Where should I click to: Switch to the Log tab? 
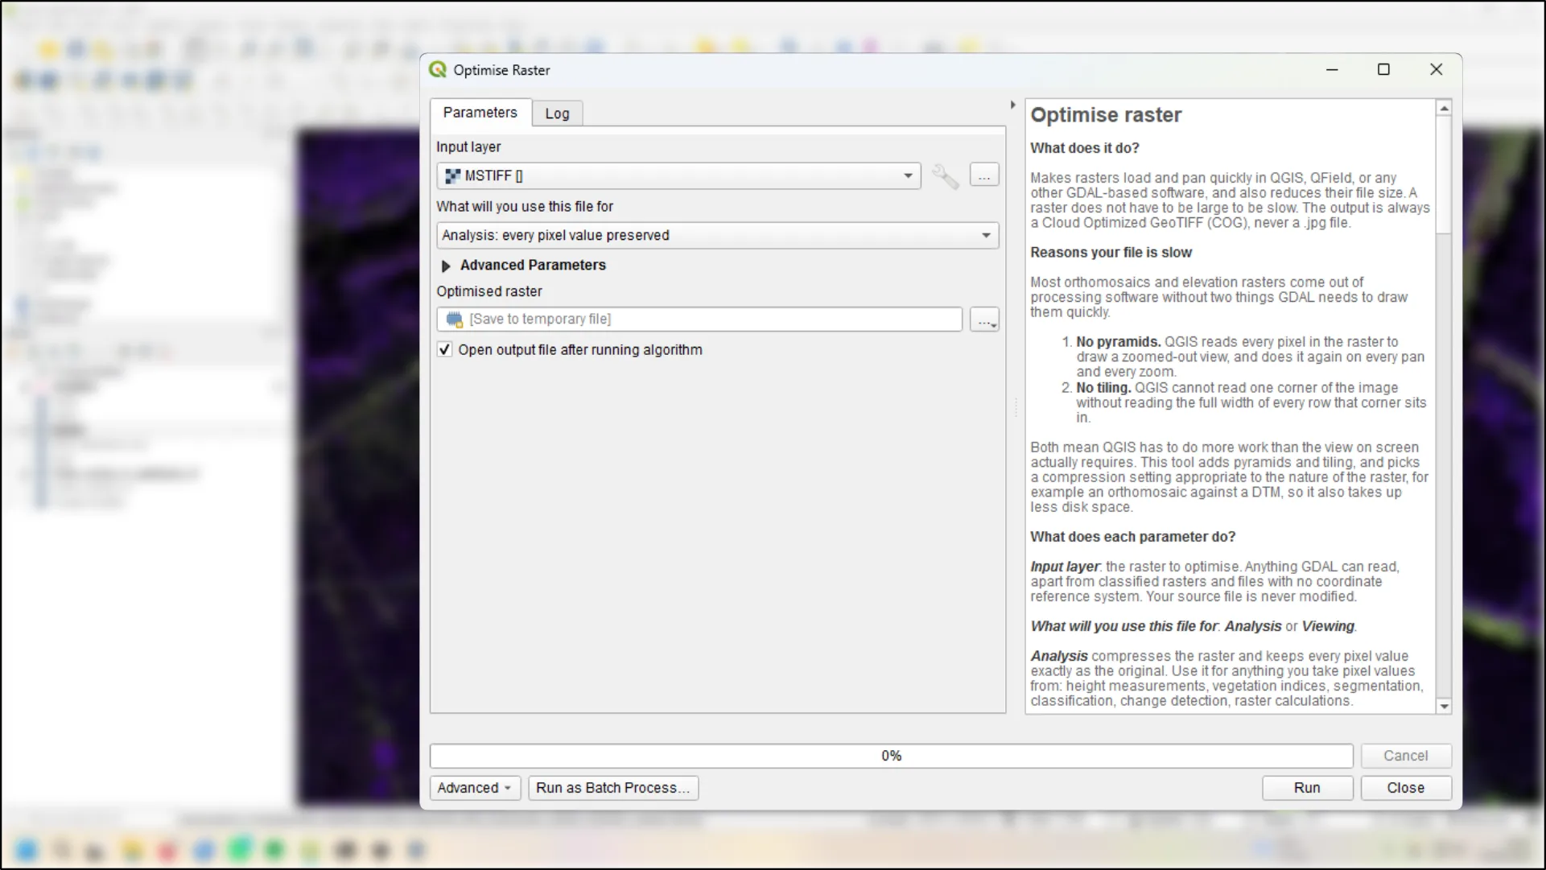(557, 113)
